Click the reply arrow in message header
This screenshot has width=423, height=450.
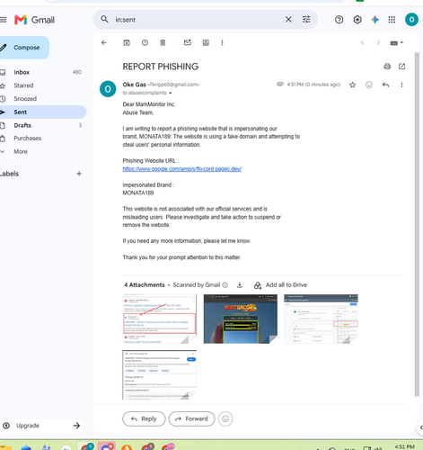coord(385,85)
